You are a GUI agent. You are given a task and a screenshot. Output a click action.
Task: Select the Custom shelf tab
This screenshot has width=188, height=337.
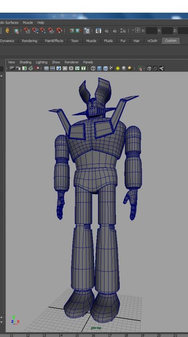coord(171,40)
